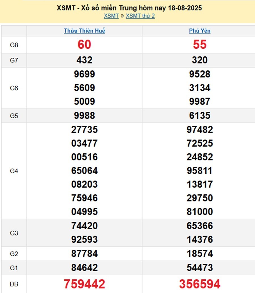Select the G7 number 320

pyautogui.click(x=200, y=60)
